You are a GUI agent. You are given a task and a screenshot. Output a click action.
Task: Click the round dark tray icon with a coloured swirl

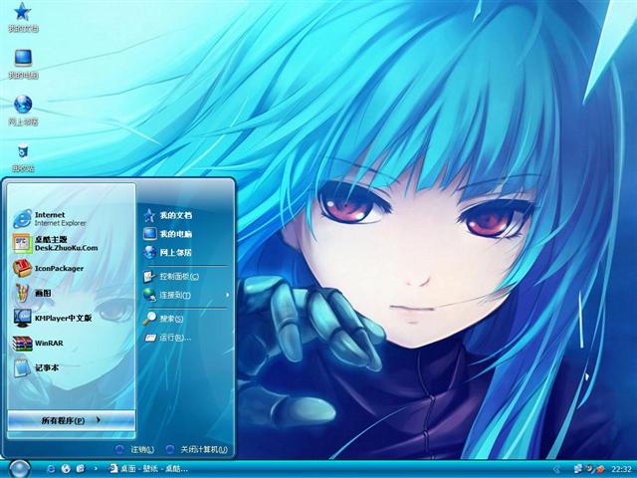pyautogui.click(x=589, y=469)
